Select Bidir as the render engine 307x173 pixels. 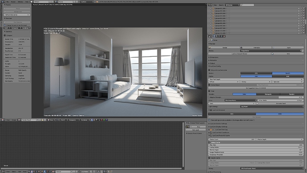288,76
